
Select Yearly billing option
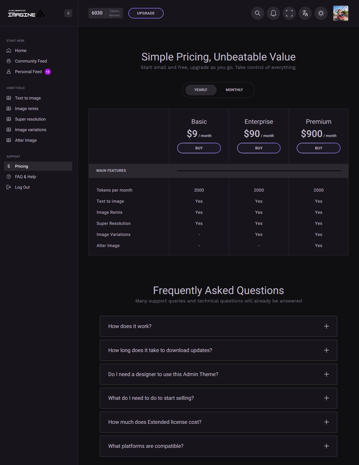(x=201, y=90)
